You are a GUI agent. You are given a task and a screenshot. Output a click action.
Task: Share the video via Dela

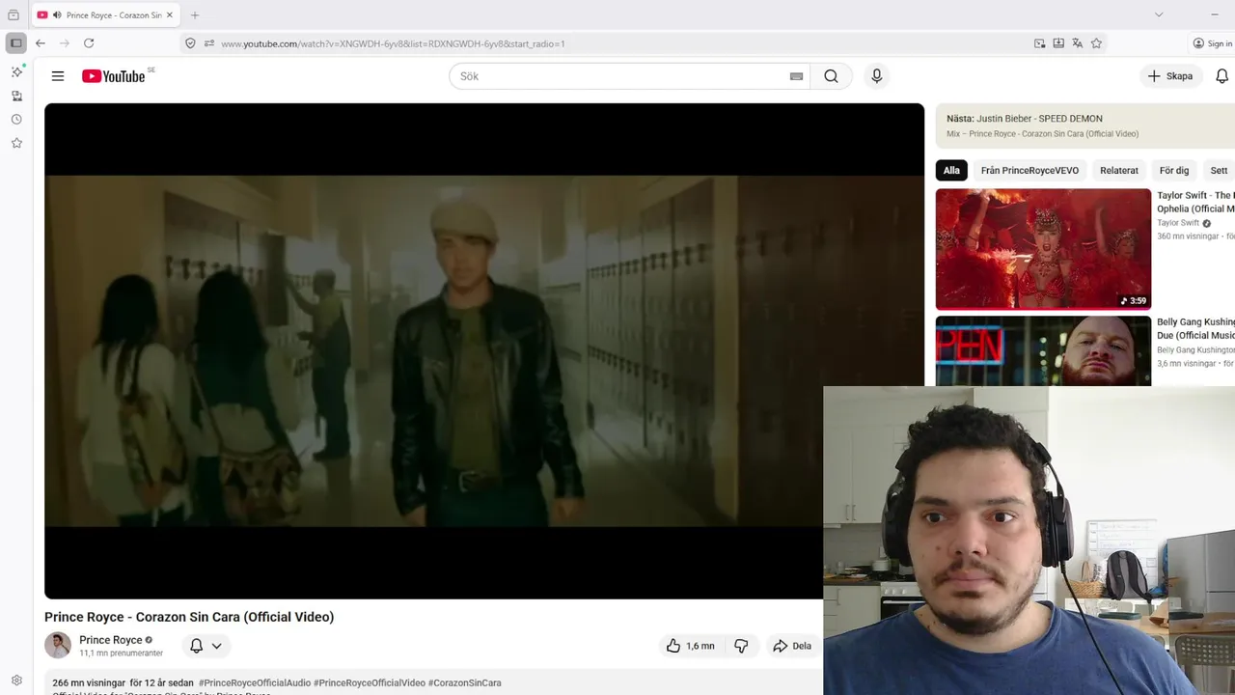pos(792,646)
